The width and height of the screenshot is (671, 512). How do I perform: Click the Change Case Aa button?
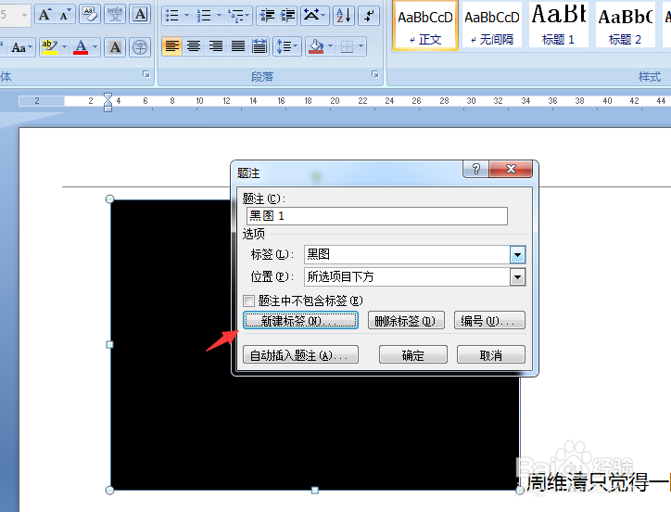[20, 47]
